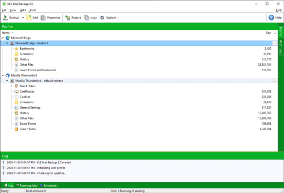Open the Tasks menu

pos(23,10)
